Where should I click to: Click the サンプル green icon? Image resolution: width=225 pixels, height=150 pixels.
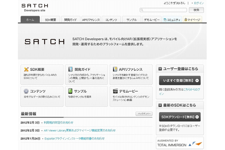(x=71, y=91)
